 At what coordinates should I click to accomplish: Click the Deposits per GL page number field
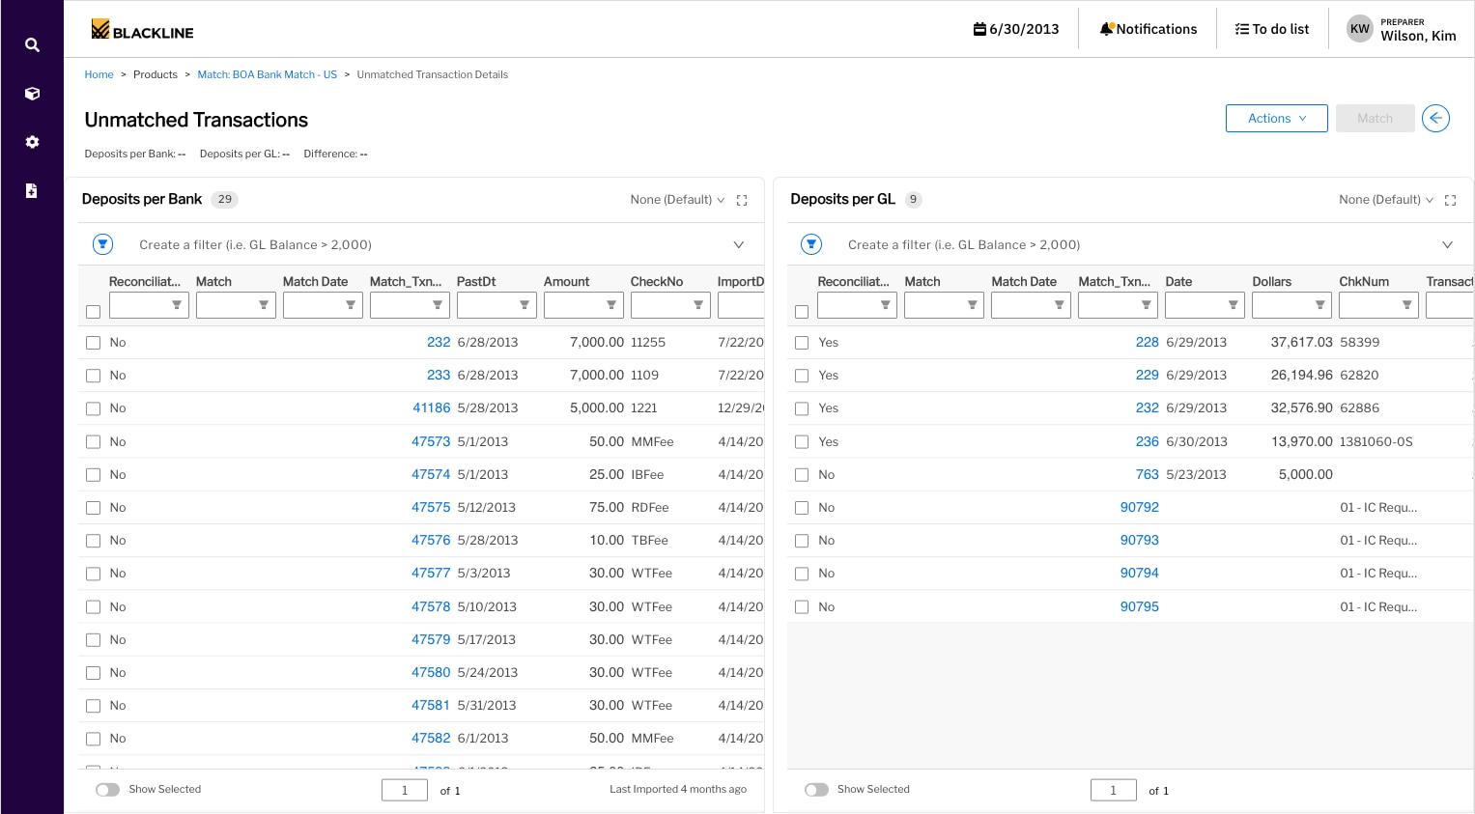coord(1113,791)
